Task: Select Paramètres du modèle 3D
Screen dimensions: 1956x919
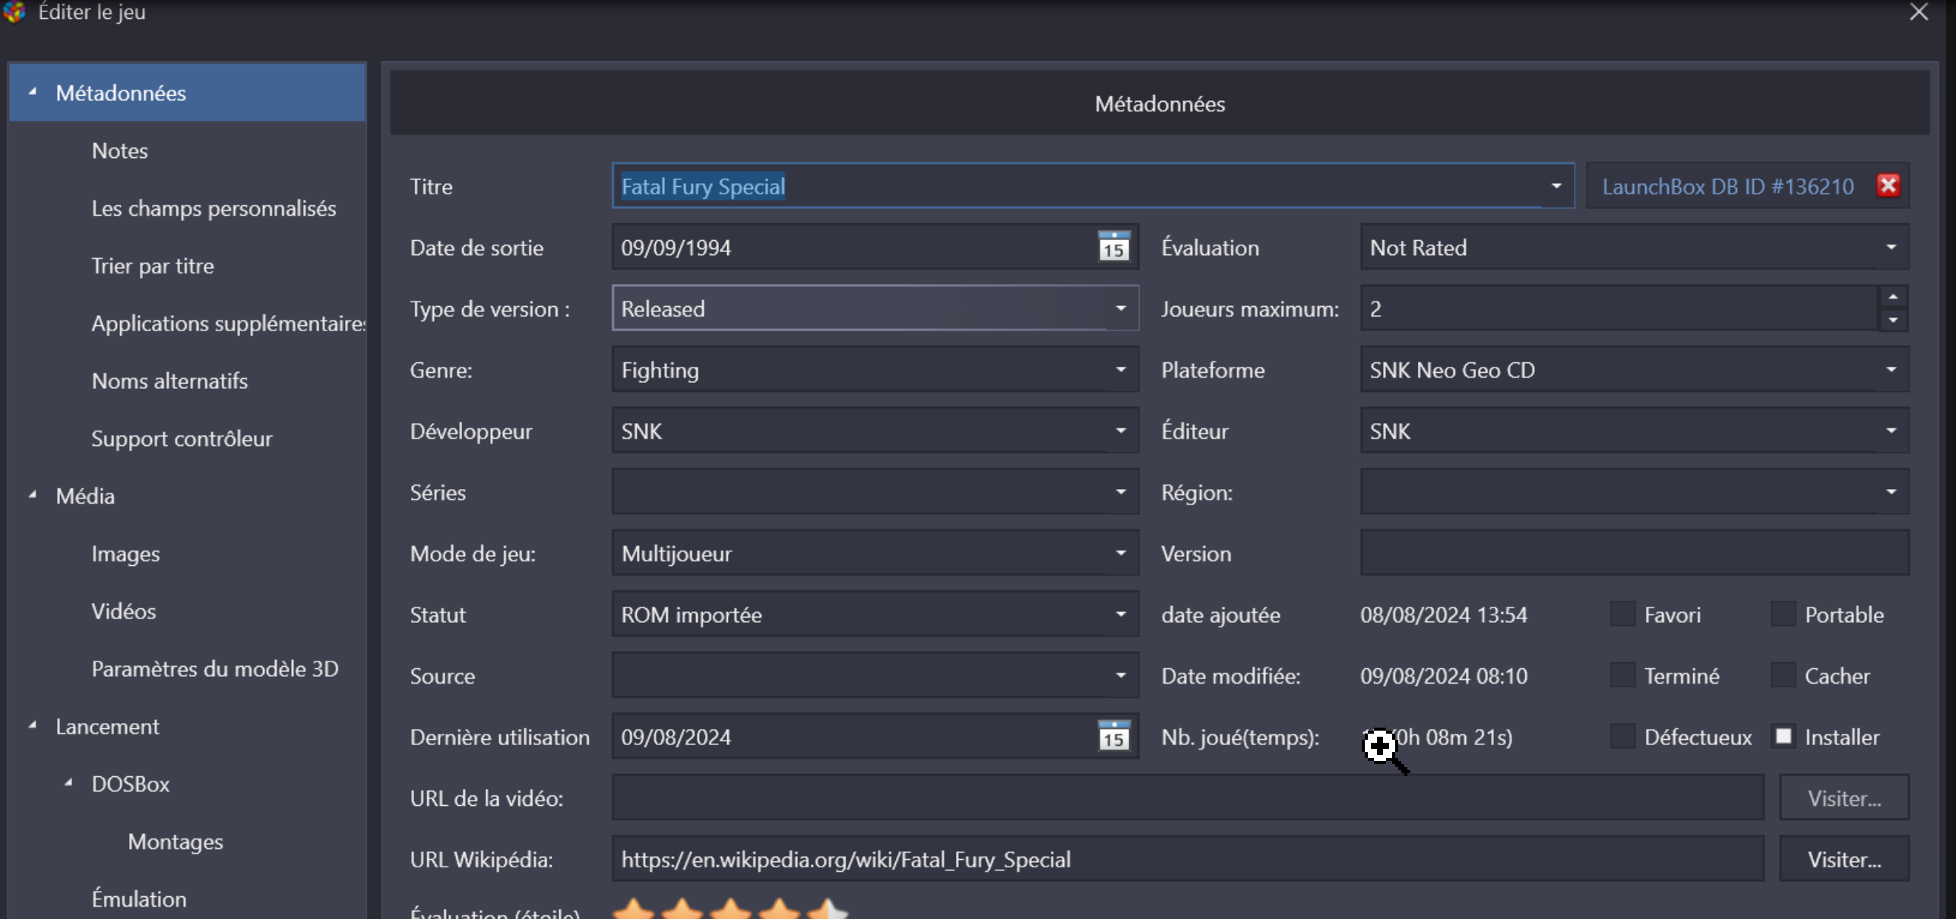Action: [x=215, y=668]
